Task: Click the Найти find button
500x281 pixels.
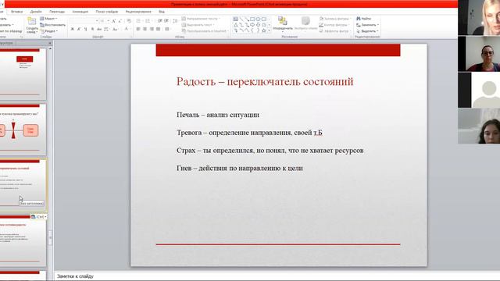Action: pyautogui.click(x=364, y=19)
